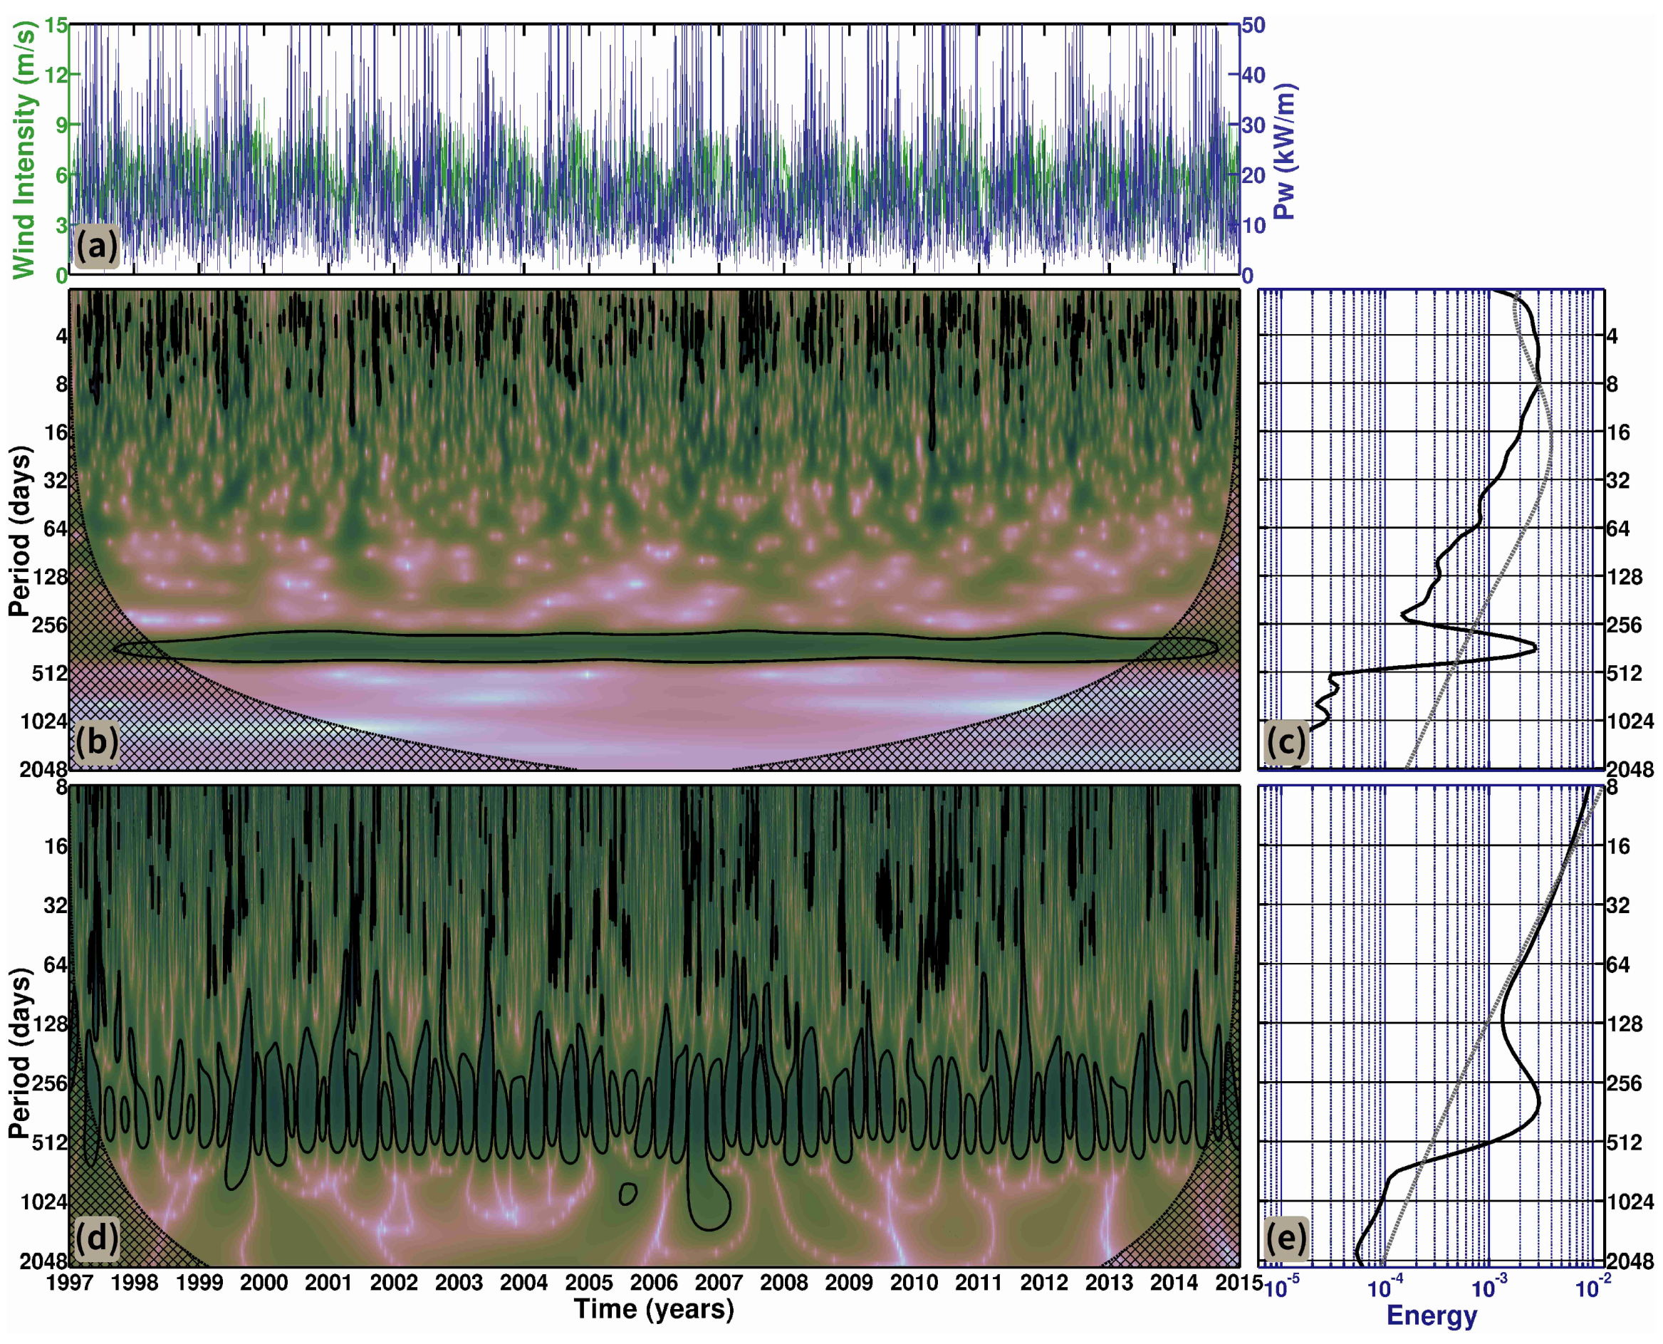1663x1344 pixels.
Task: Click the isolated small contour near 2005.5 in panel (d)
Action: pyautogui.click(x=628, y=1194)
